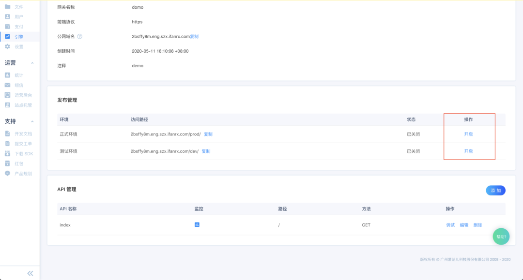Open the 短信 SMS envelope icon

7,85
